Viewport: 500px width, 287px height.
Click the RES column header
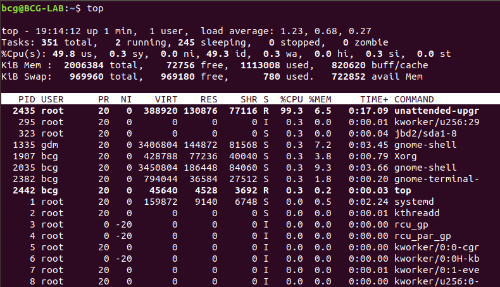[x=209, y=99]
